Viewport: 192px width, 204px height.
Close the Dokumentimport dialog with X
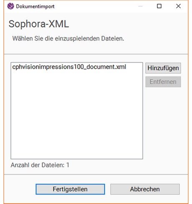pos(178,6)
